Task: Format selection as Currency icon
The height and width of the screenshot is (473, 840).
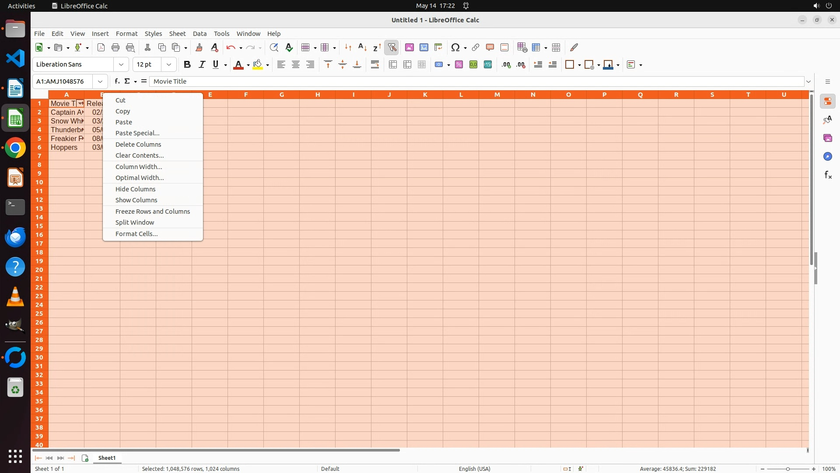Action: click(x=439, y=65)
